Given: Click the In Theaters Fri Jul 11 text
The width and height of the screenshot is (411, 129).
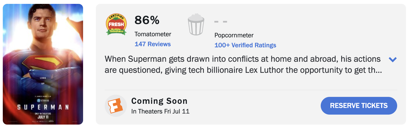Looking at the screenshot, I should 160,112.
